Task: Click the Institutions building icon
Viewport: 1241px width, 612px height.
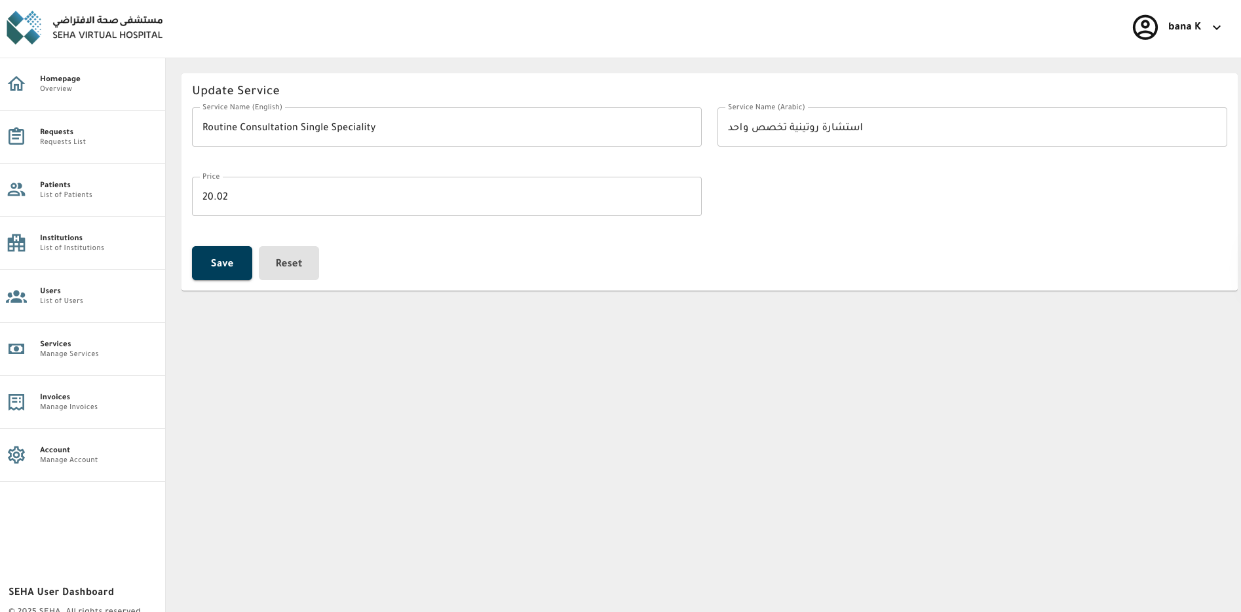Action: (x=16, y=243)
